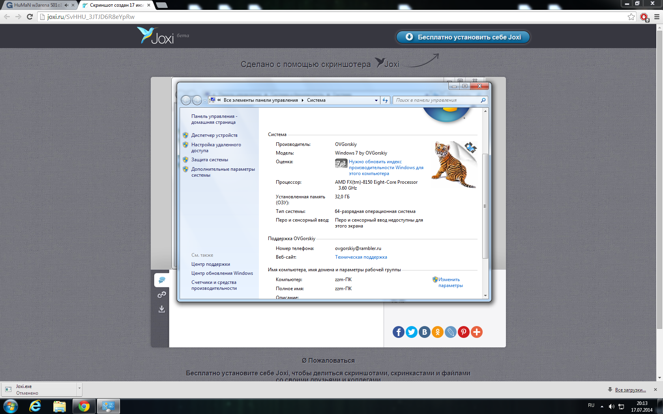The image size is (663, 414).
Task: Open a new Chrome tab
Action: pos(161,5)
